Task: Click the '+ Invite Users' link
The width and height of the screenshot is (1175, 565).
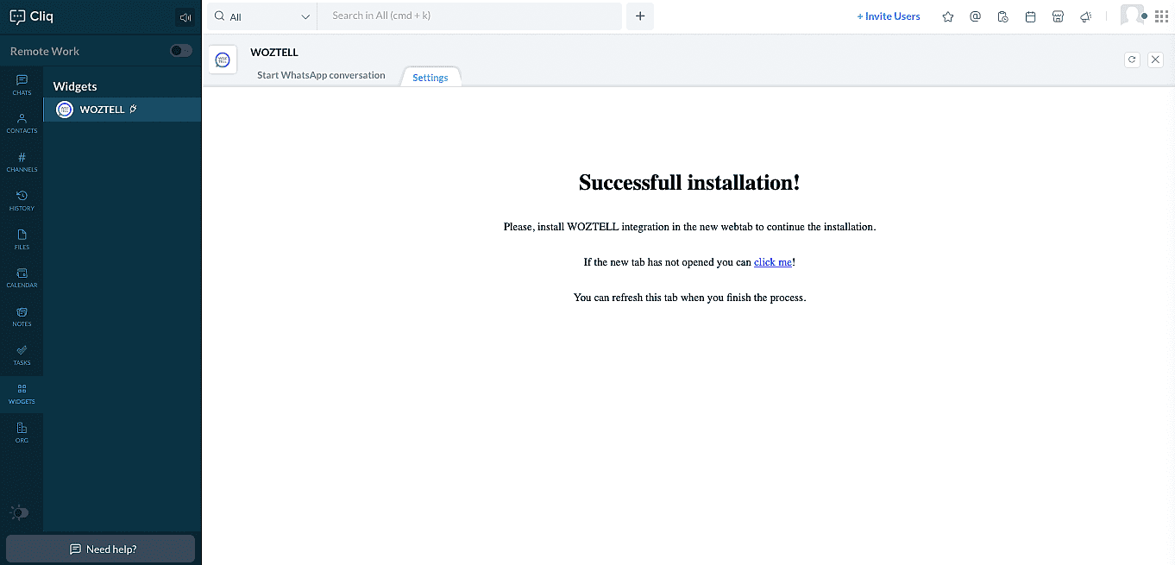Action: [x=889, y=16]
